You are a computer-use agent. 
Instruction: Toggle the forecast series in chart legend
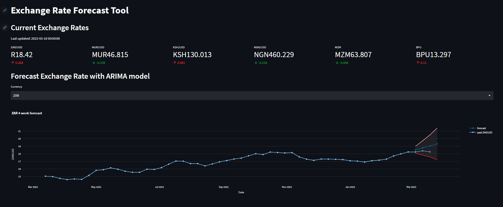pyautogui.click(x=478, y=128)
